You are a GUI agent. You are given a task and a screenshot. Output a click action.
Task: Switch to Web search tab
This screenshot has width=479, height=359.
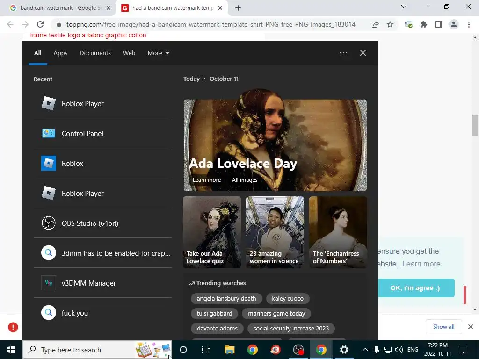129,53
